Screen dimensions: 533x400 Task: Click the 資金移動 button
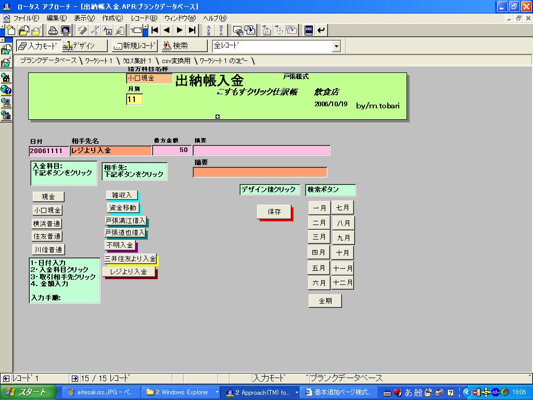tap(123, 207)
